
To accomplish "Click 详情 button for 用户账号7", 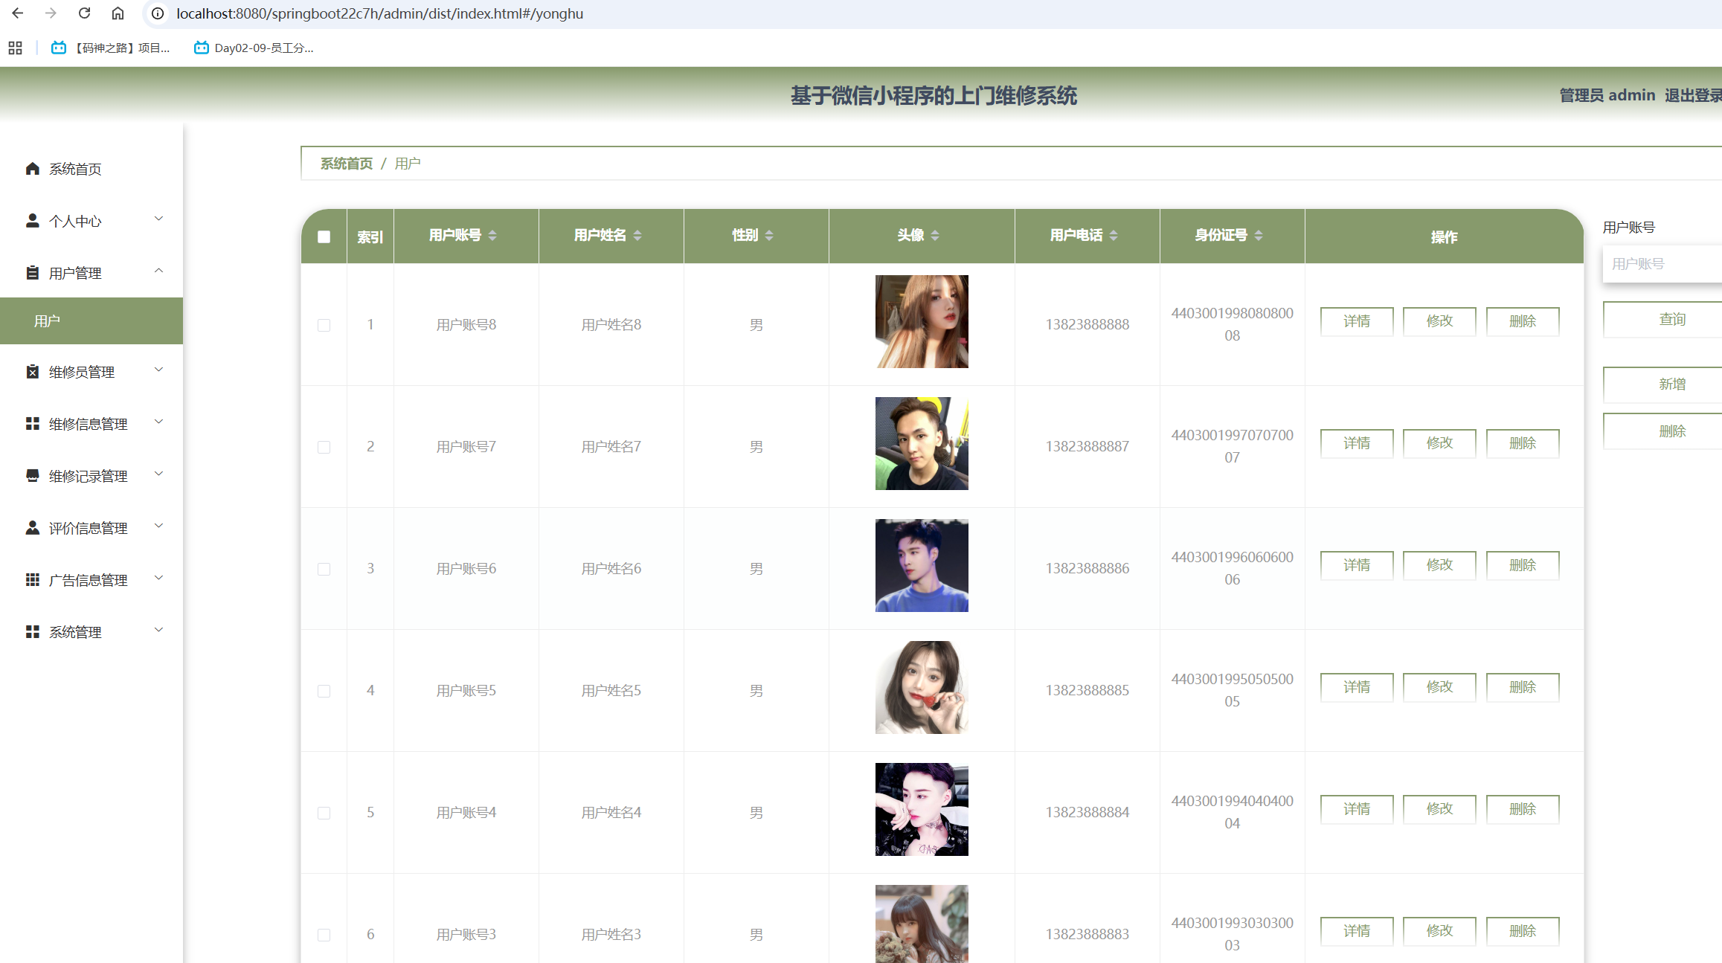I will tap(1356, 444).
